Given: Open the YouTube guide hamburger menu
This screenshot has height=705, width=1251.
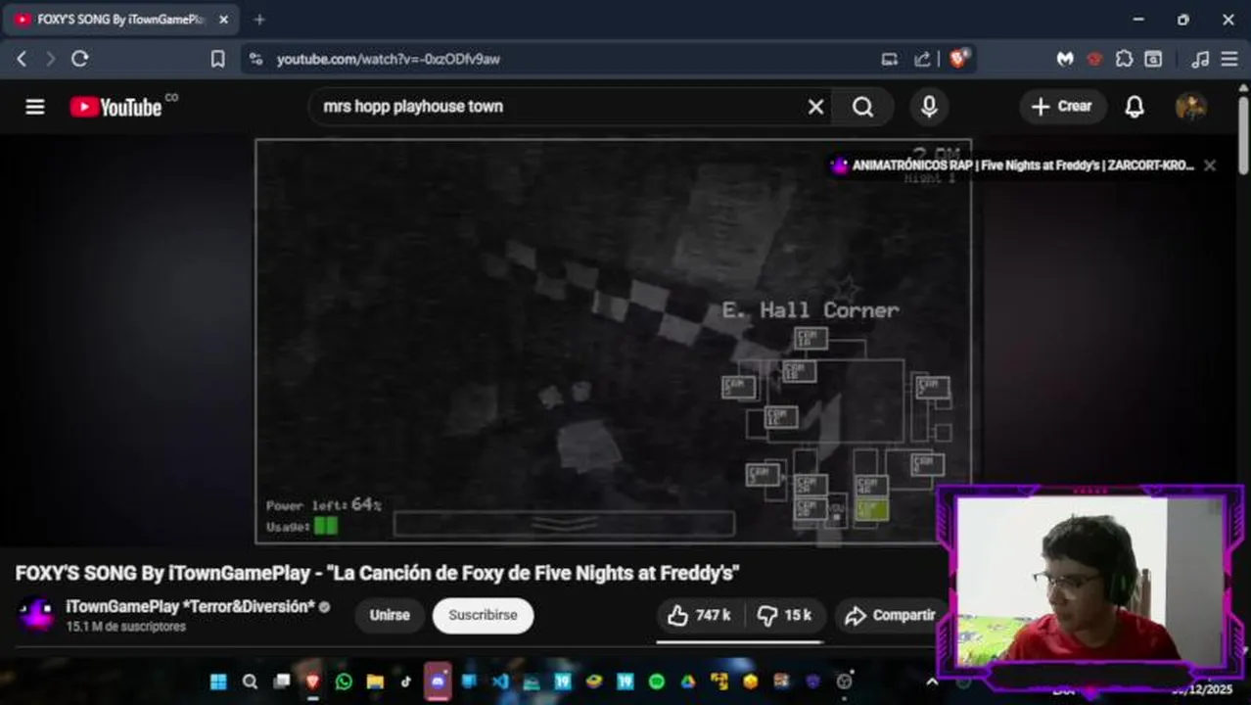Looking at the screenshot, I should (x=35, y=107).
